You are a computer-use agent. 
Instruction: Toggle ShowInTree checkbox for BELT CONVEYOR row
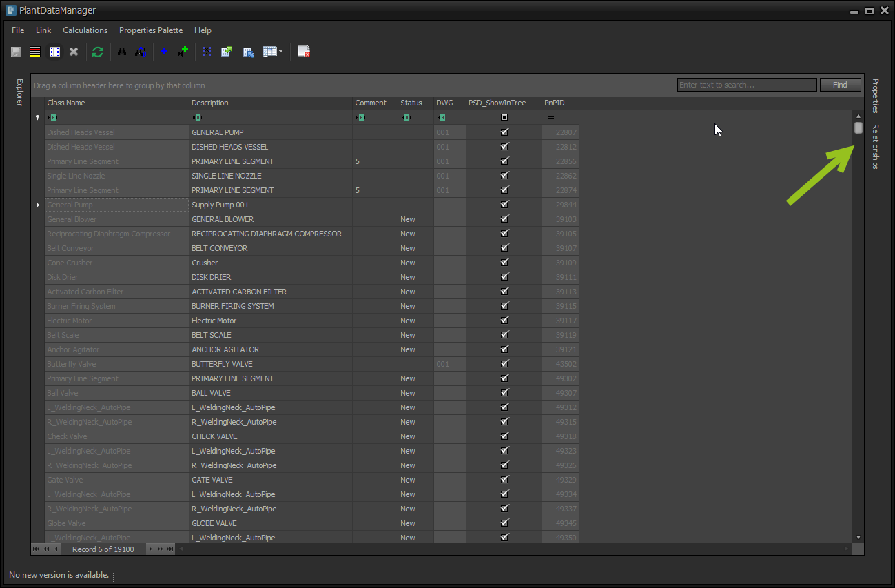click(x=504, y=247)
